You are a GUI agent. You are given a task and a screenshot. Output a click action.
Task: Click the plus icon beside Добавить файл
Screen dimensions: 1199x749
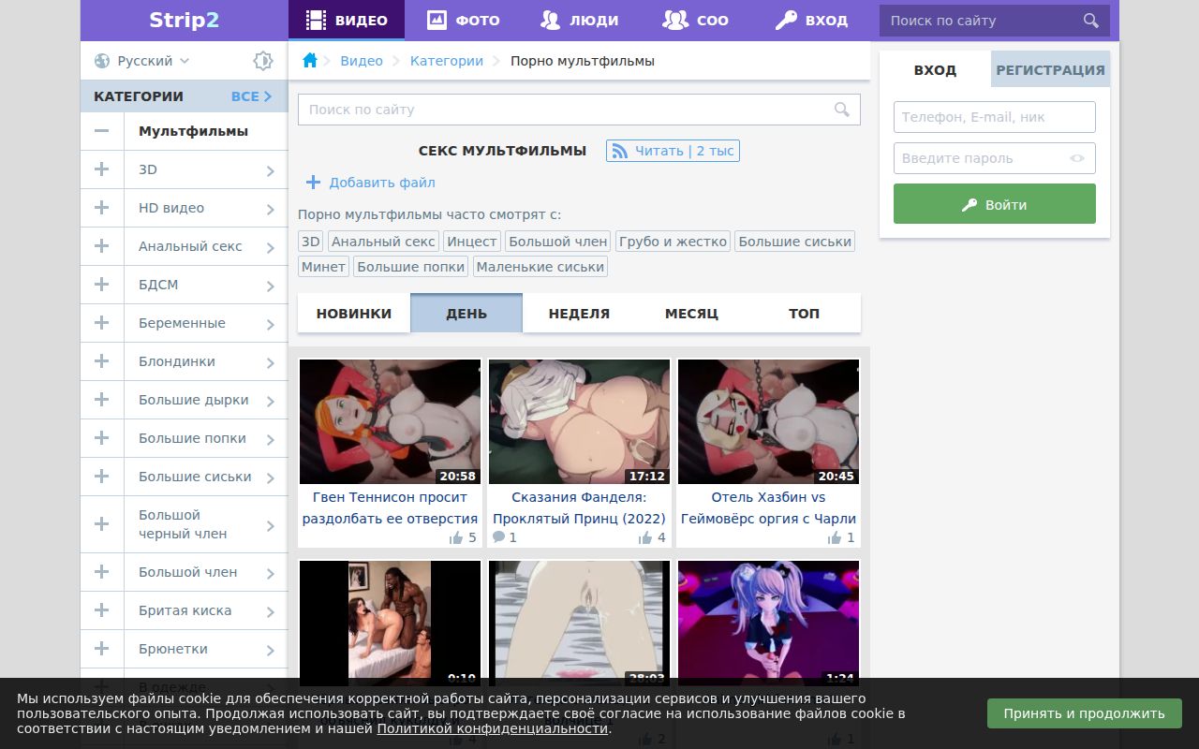click(x=313, y=183)
